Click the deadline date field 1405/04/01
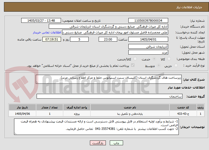 (x=148, y=39)
